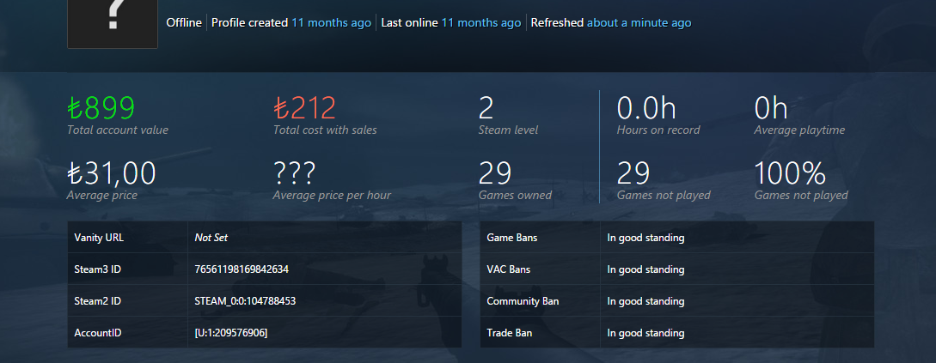Click the 'about a minute ago' refreshed time
Viewport: 936px width, 363px height.
[x=639, y=23]
